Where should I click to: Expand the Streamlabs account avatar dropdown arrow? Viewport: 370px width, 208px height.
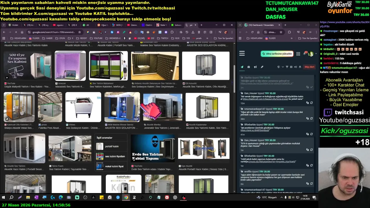click(x=316, y=54)
